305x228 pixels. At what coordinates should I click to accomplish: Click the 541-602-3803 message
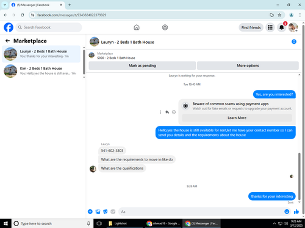point(112,151)
